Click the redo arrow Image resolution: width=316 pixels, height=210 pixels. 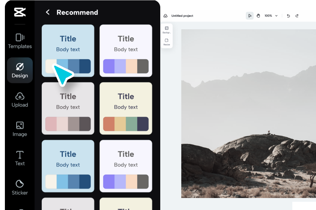coord(297,16)
